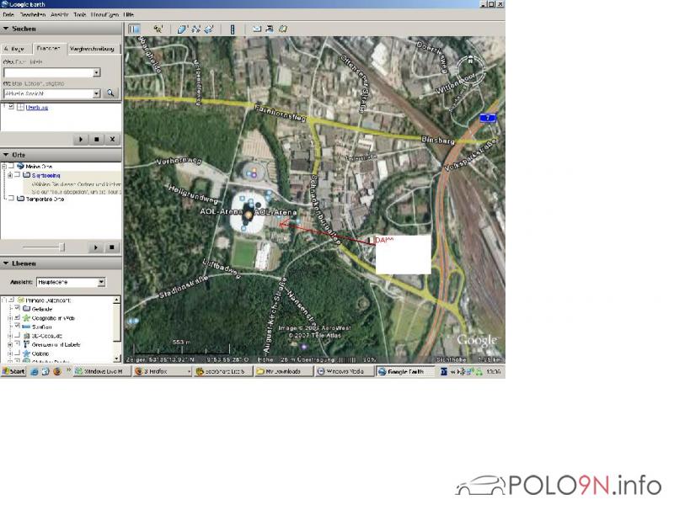The width and height of the screenshot is (674, 505).
Task: Click the print toolbar icon
Action: pyautogui.click(x=270, y=29)
